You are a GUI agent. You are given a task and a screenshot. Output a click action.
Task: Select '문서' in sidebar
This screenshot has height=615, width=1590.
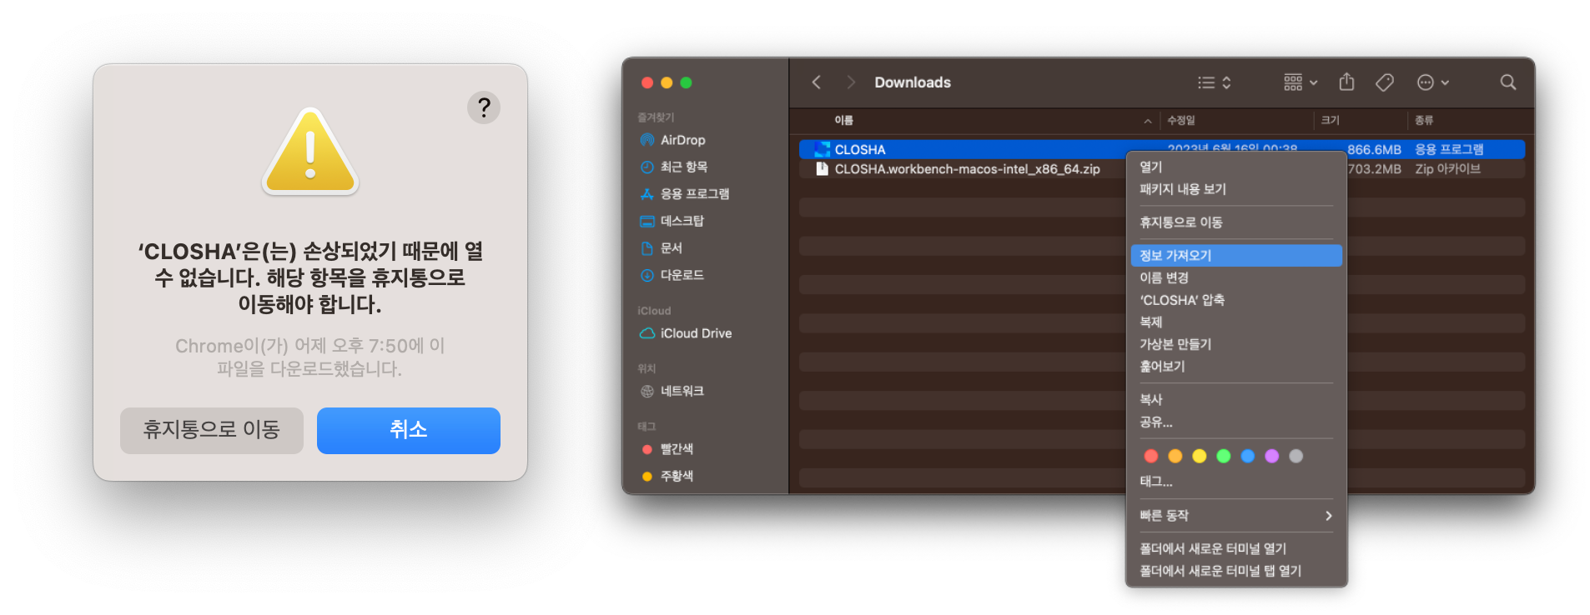click(661, 248)
